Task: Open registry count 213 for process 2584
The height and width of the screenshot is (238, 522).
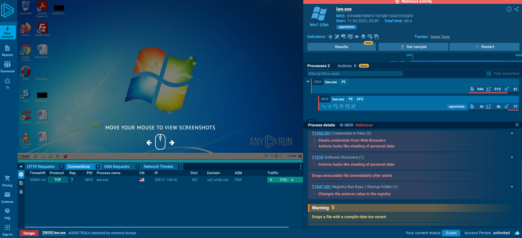Action: (494, 89)
